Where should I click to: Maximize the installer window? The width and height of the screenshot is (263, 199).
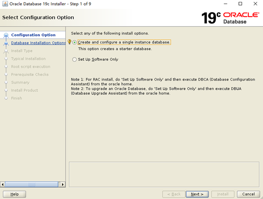click(240, 4)
